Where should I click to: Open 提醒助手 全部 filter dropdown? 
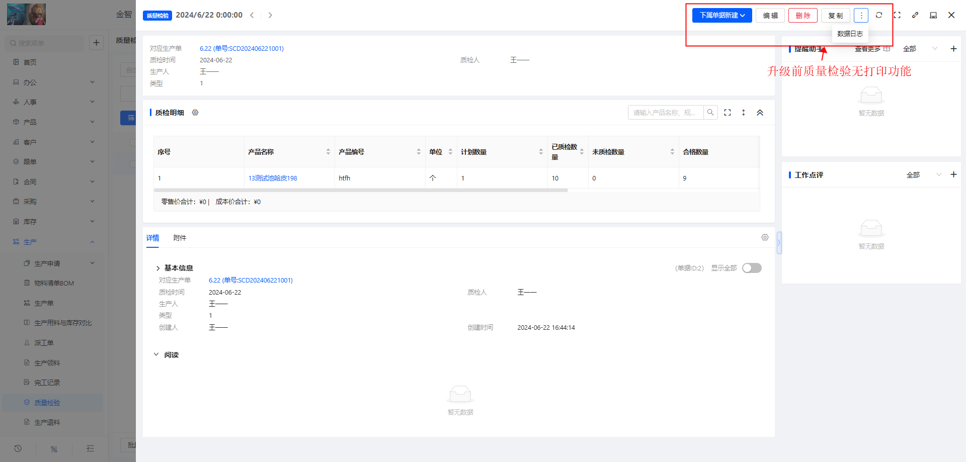(920, 49)
